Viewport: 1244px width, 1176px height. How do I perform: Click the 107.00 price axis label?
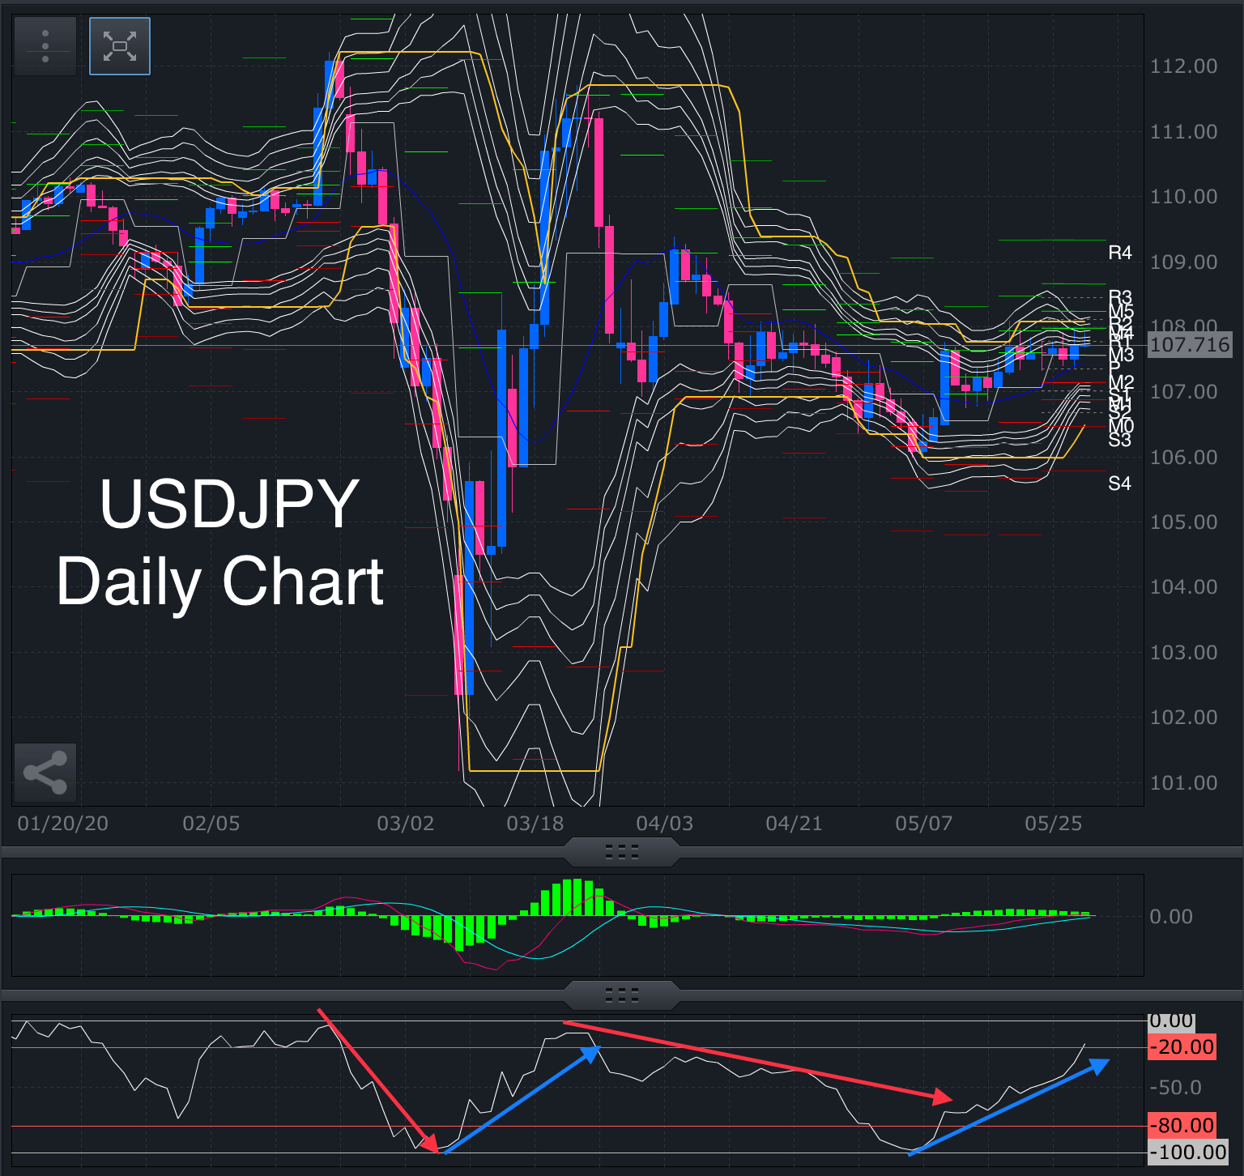[1183, 392]
